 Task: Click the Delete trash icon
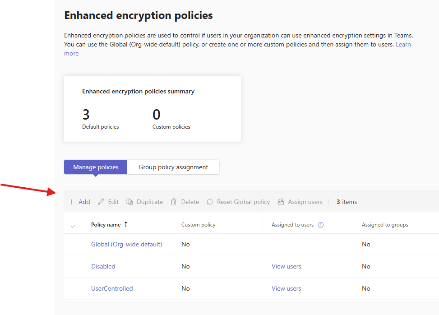(174, 202)
